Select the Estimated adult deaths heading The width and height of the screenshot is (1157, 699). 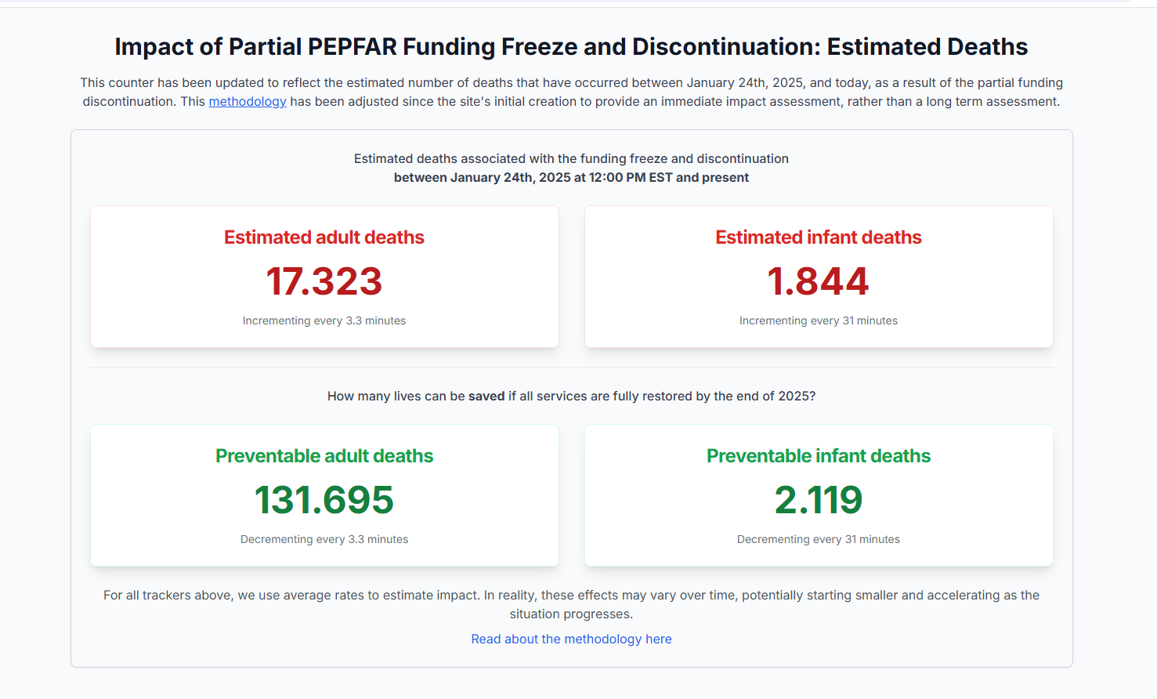(324, 237)
